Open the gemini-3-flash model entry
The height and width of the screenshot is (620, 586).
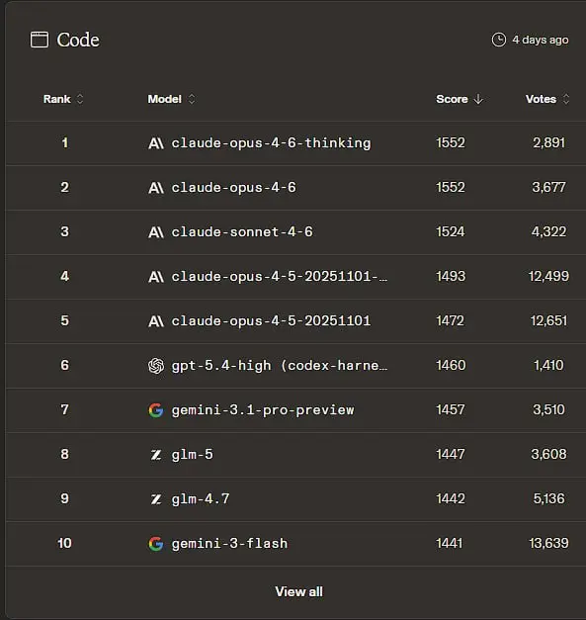click(229, 544)
